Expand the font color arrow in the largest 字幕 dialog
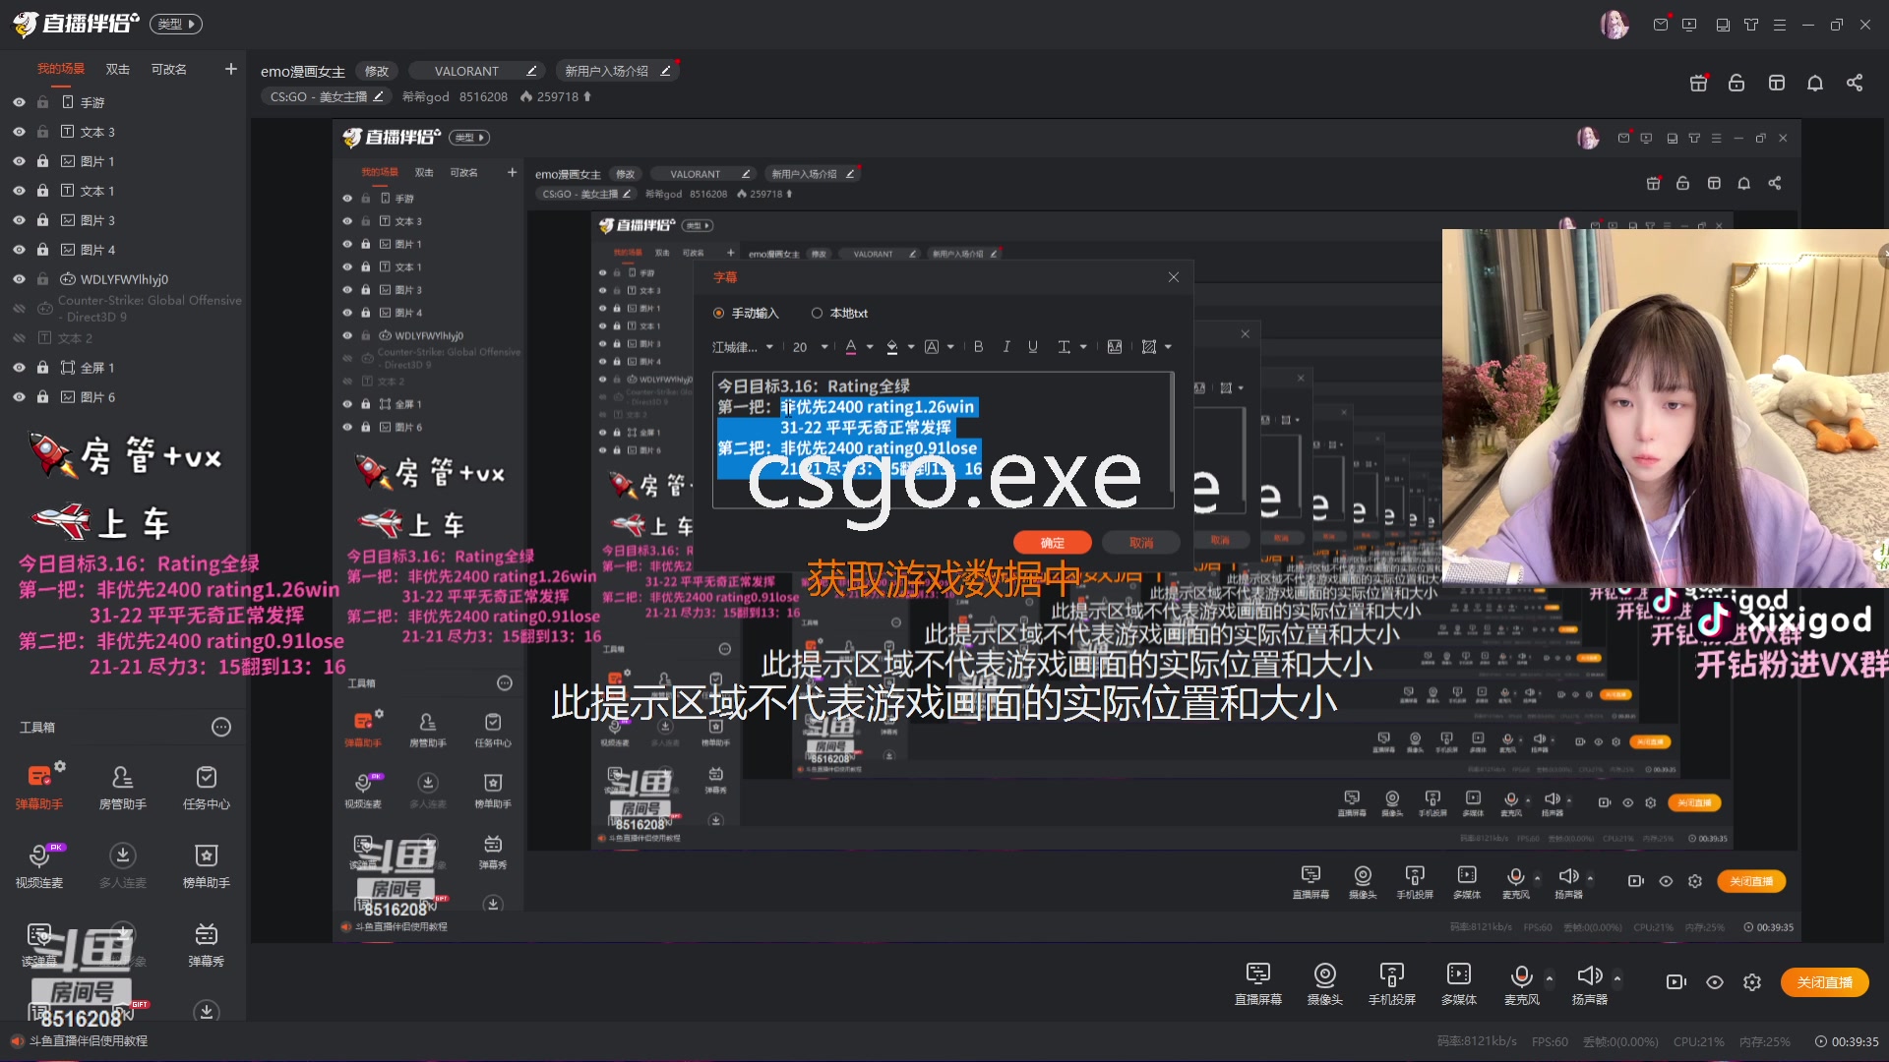 tap(870, 347)
